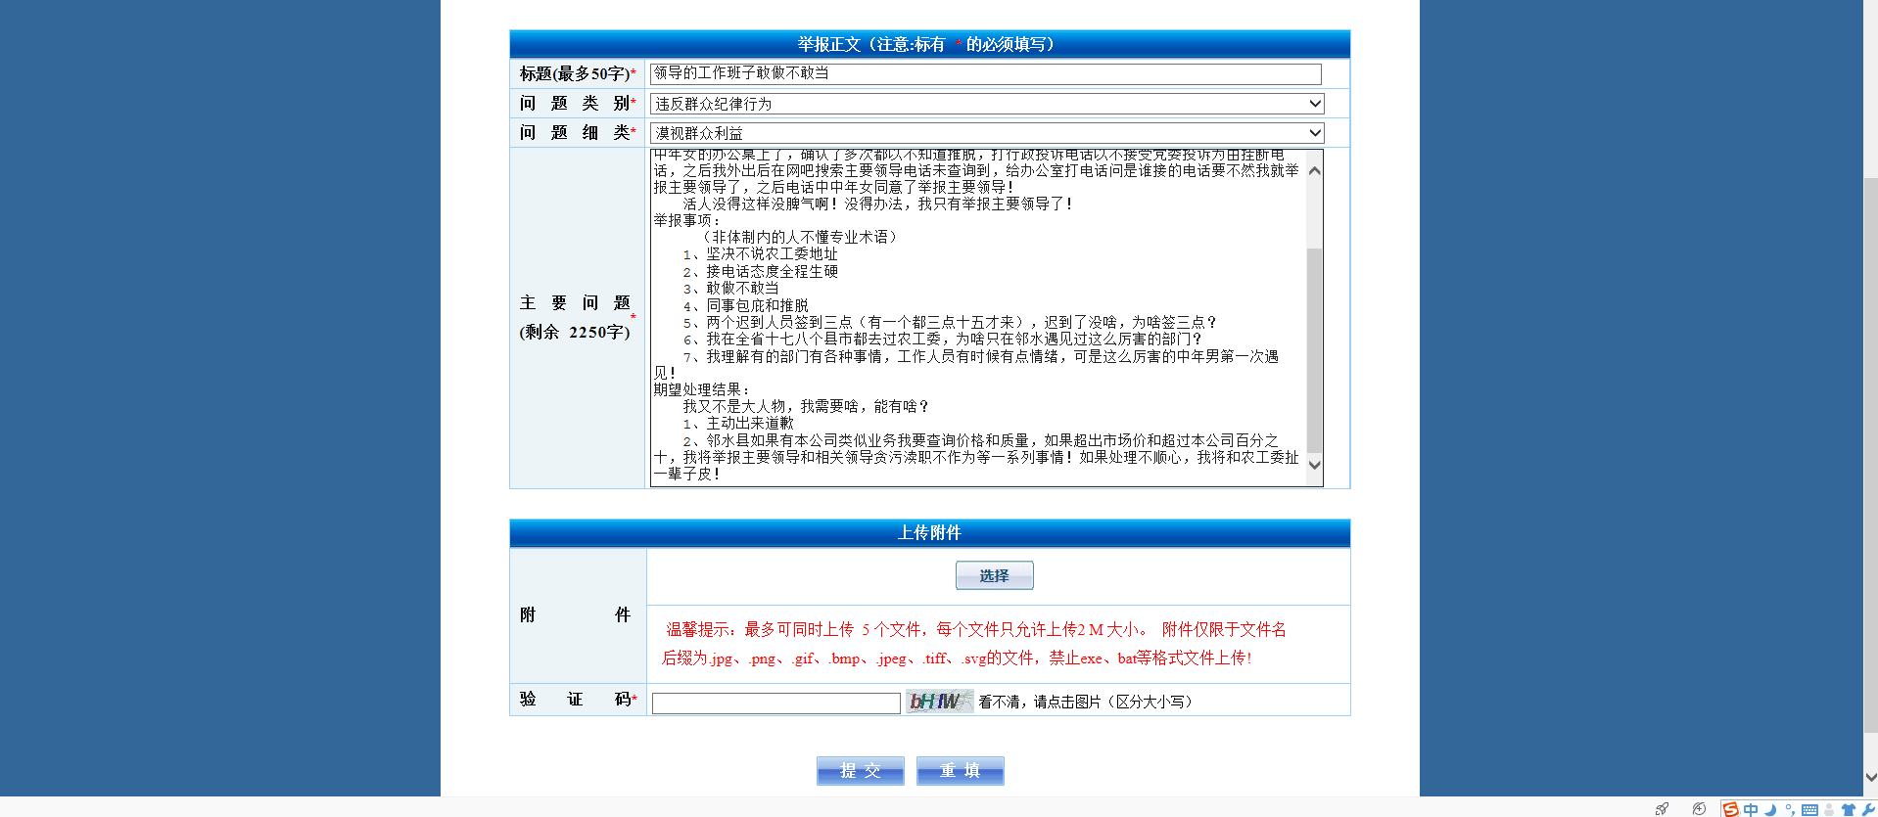Image resolution: width=1878 pixels, height=817 pixels.
Task: Click the moon half-width toggle icon
Action: pos(1770,809)
